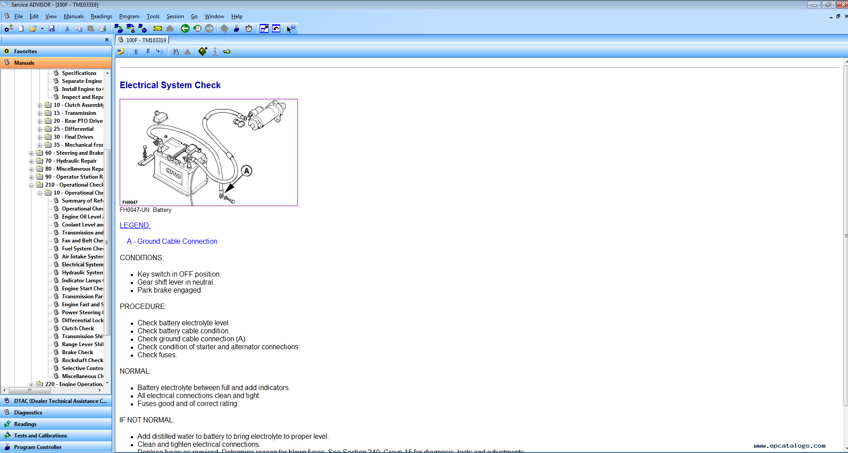Click the tree's vertical scrollbar down arrow

(x=107, y=383)
